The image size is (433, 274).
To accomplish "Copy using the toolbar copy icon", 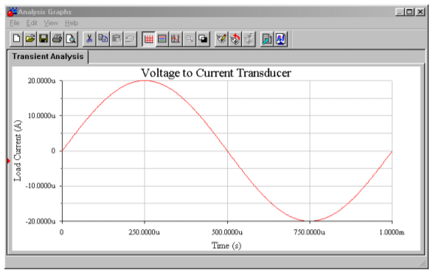I will tap(103, 38).
